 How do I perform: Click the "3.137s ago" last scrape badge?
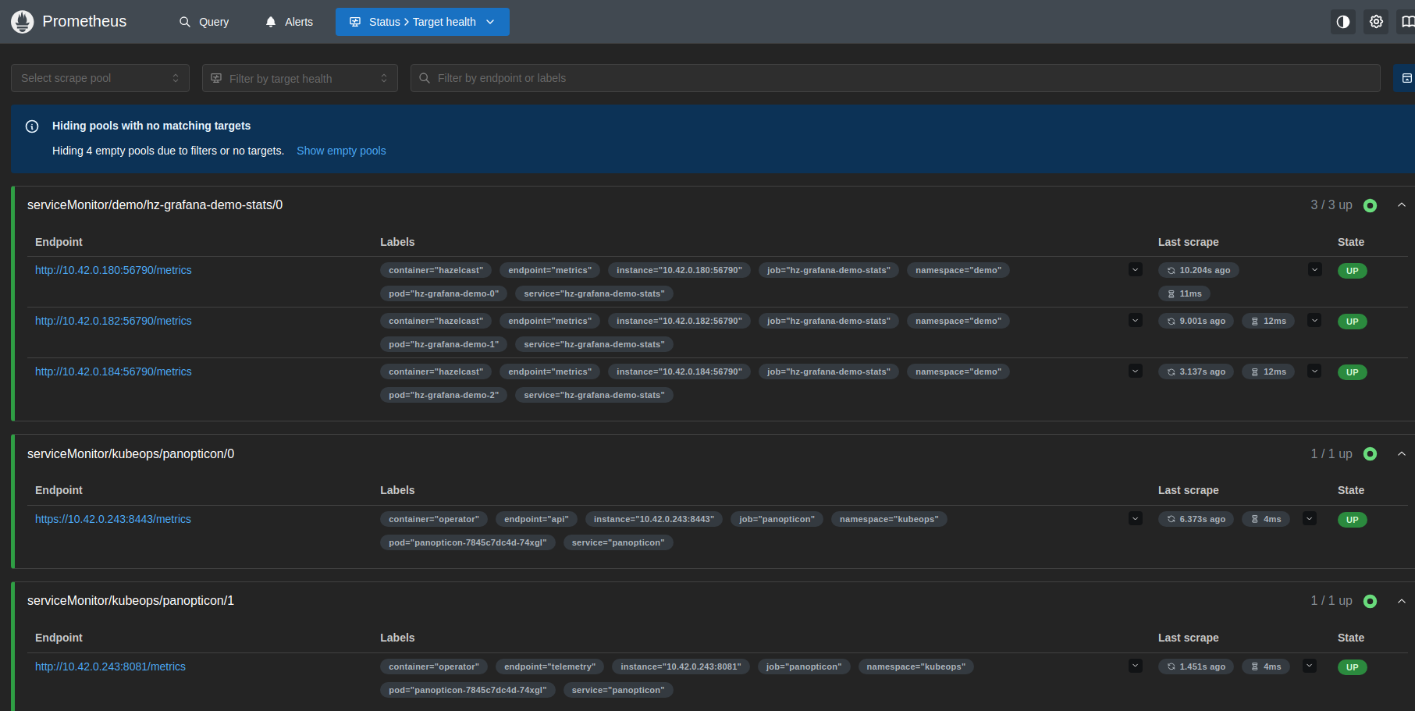pos(1196,371)
